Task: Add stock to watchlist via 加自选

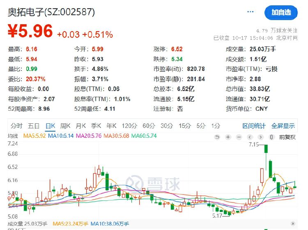Action: [281, 12]
